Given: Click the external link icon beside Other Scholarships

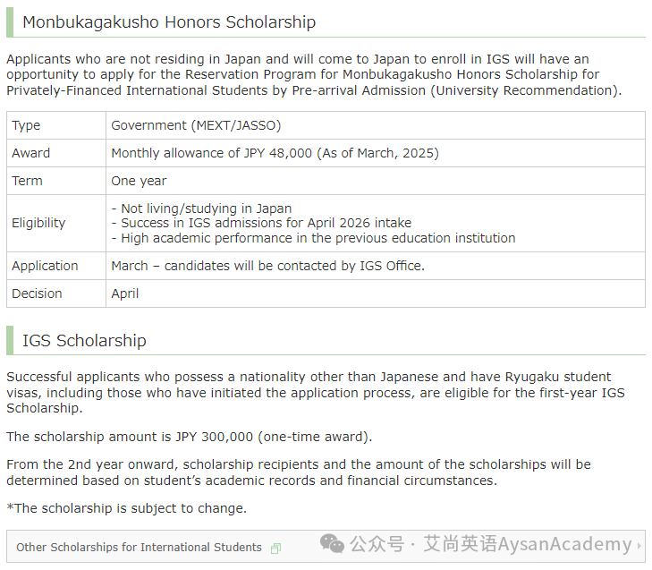Looking at the screenshot, I should [x=275, y=549].
